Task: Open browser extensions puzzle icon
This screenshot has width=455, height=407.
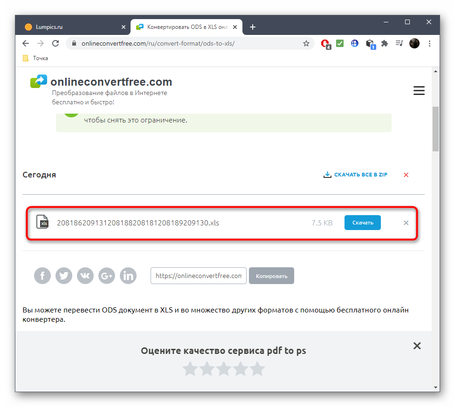Action: (x=385, y=43)
